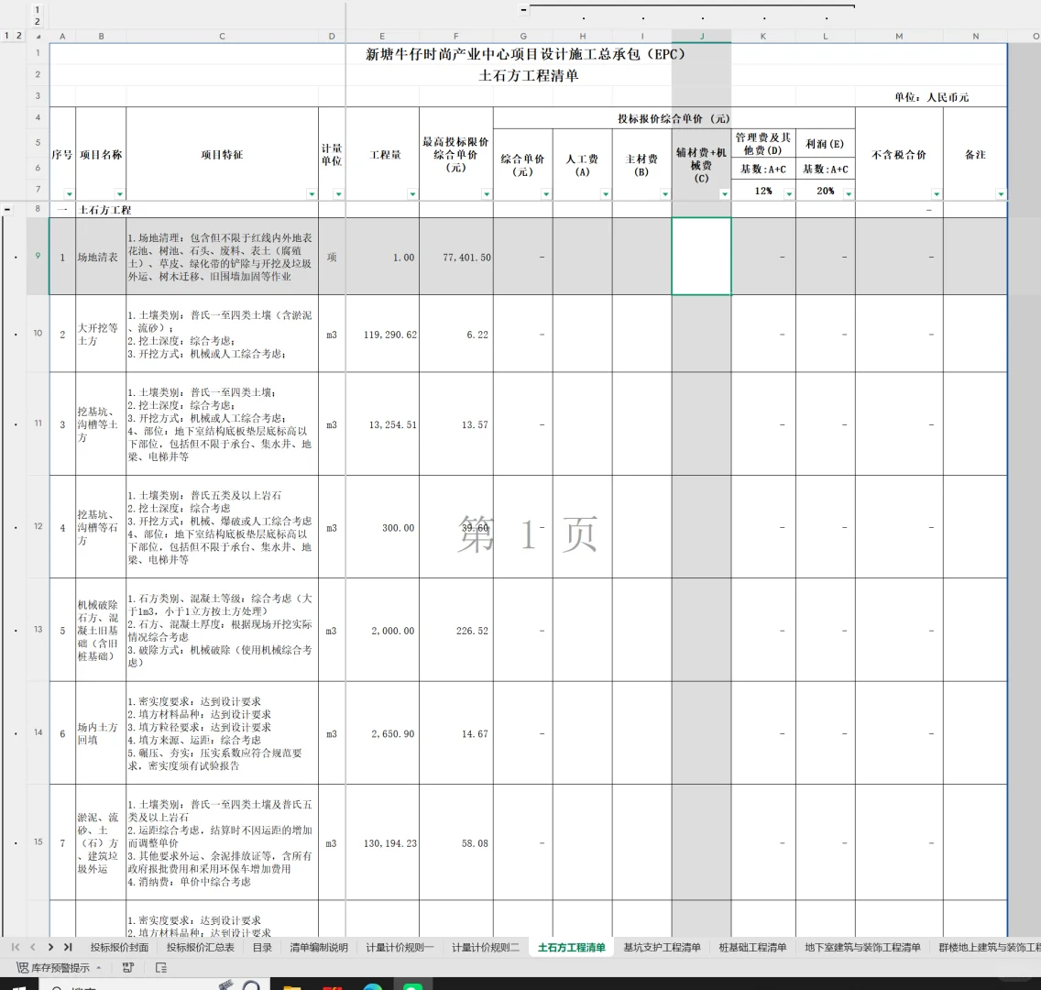1041x990 pixels.
Task: Open the 库存预警提示 status bar item
Action: pyautogui.click(x=59, y=968)
